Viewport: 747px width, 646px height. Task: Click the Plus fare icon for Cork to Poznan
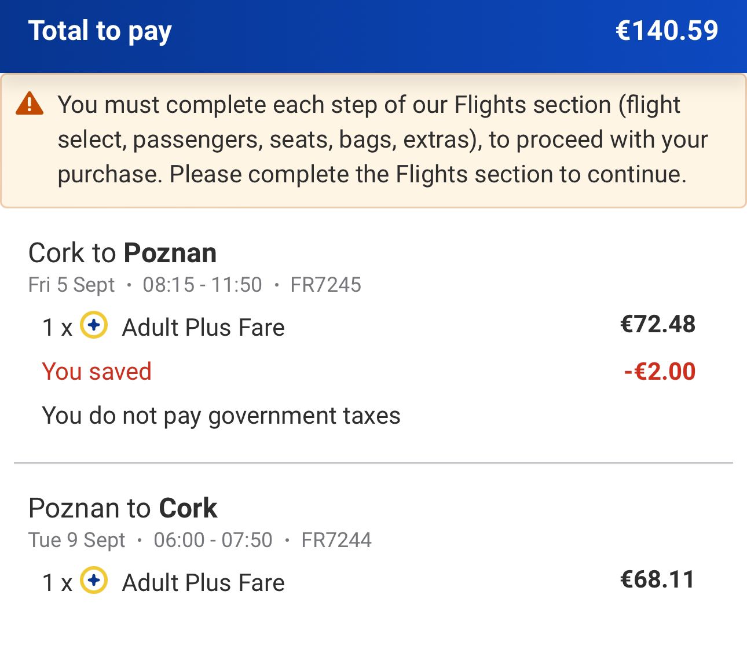tap(94, 325)
